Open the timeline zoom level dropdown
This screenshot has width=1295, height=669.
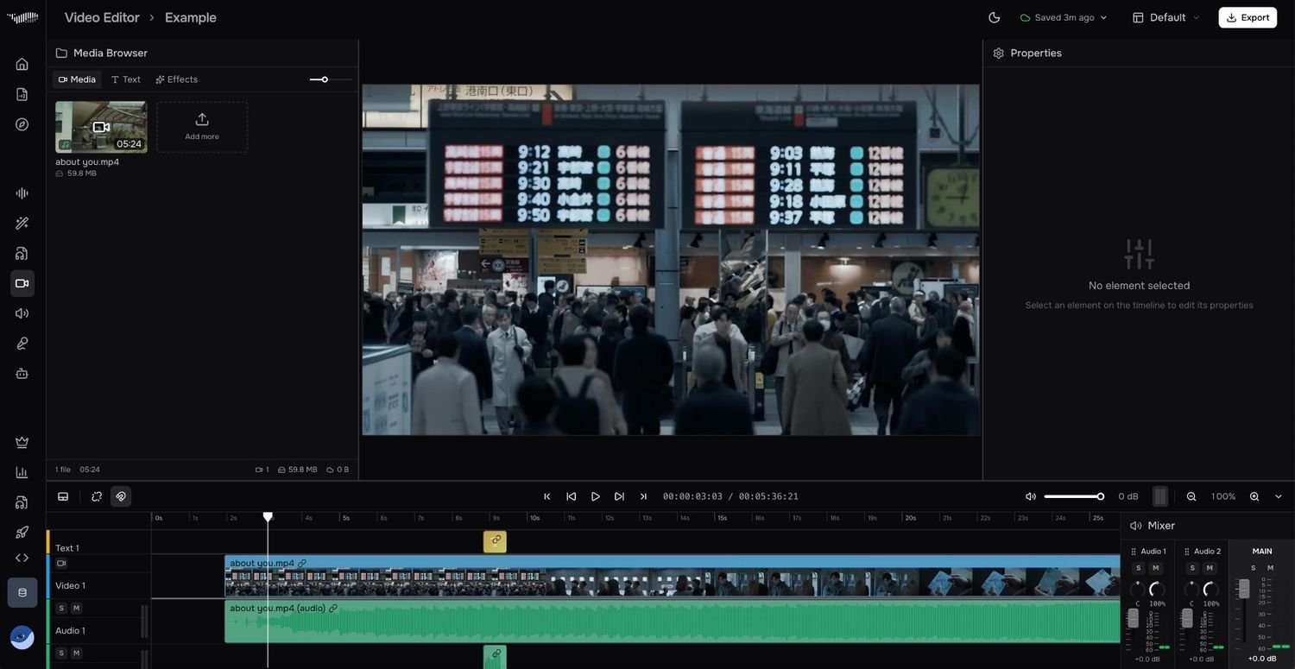click(1279, 496)
